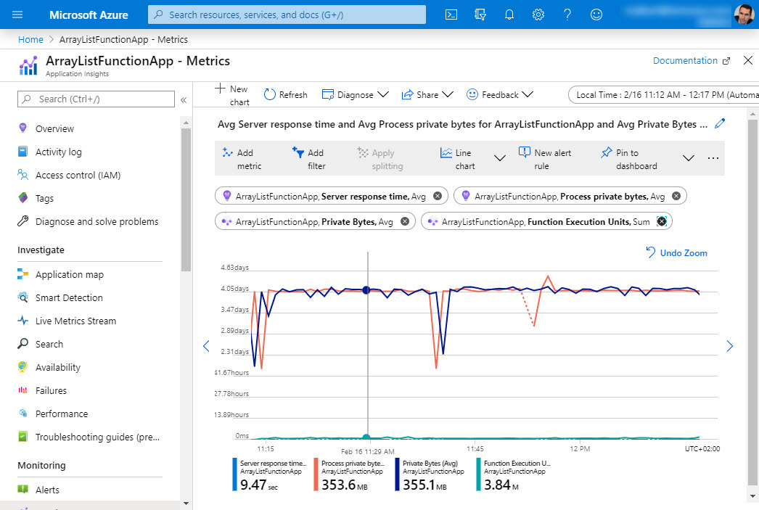Close the Metrics blade

[x=748, y=60]
